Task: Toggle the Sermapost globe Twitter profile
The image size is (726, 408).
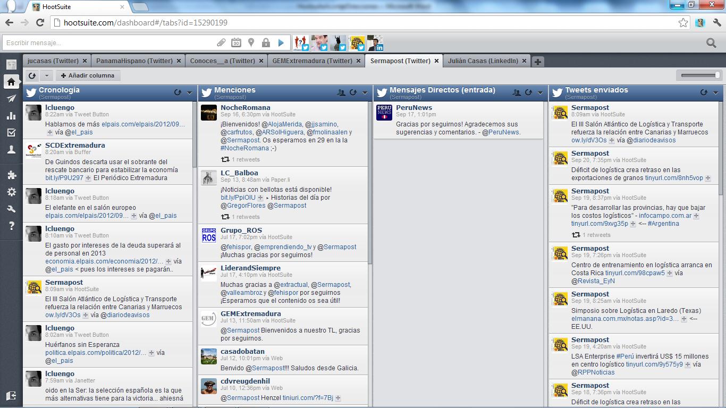Action: pos(357,43)
